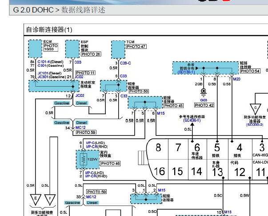Screen dimensions: 268x216
Task: Click M15 link beside pin 2
Action: pos(161,190)
